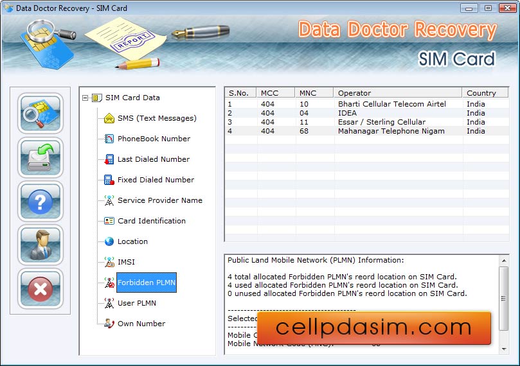Click MNC value 68 cell
This screenshot has height=366, width=520.
[304, 131]
